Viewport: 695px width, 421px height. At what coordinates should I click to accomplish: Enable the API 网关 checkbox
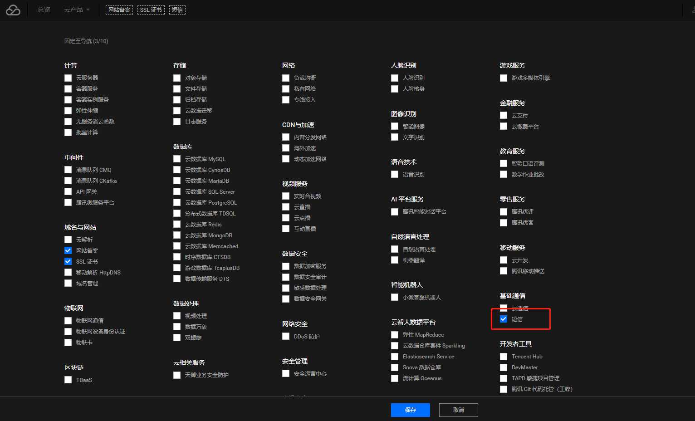click(68, 191)
